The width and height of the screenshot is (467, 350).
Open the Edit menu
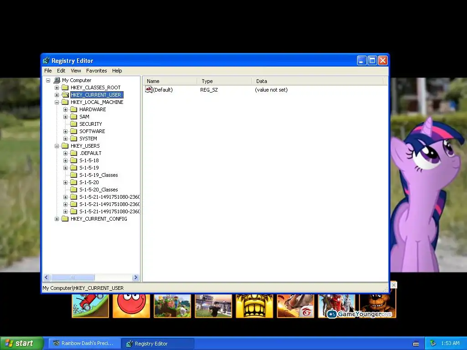(x=61, y=71)
